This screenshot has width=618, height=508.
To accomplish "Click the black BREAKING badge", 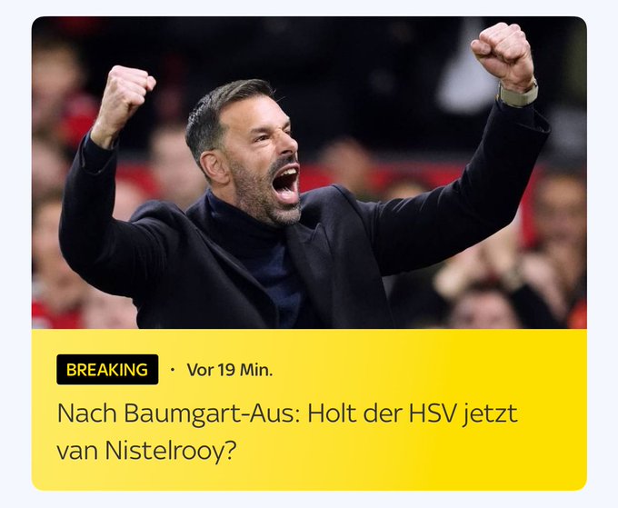I will coord(107,370).
